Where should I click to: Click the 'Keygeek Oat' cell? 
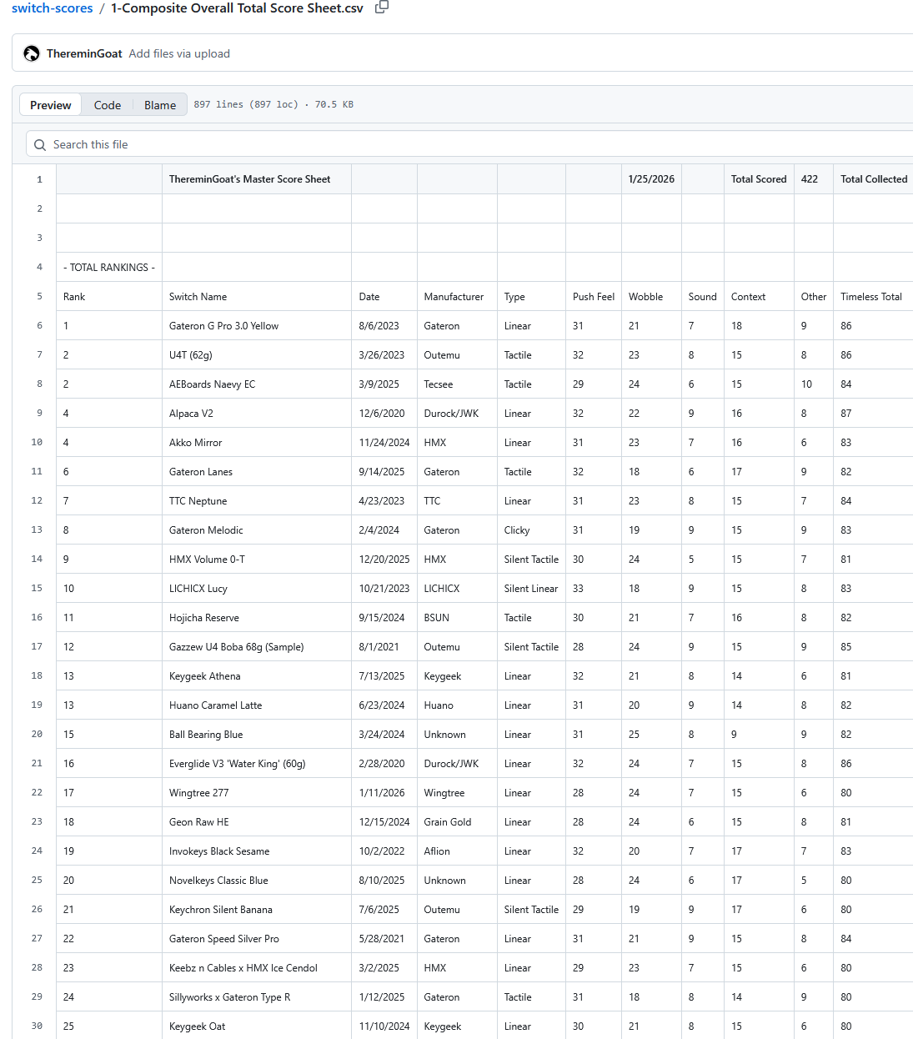pyautogui.click(x=257, y=1026)
